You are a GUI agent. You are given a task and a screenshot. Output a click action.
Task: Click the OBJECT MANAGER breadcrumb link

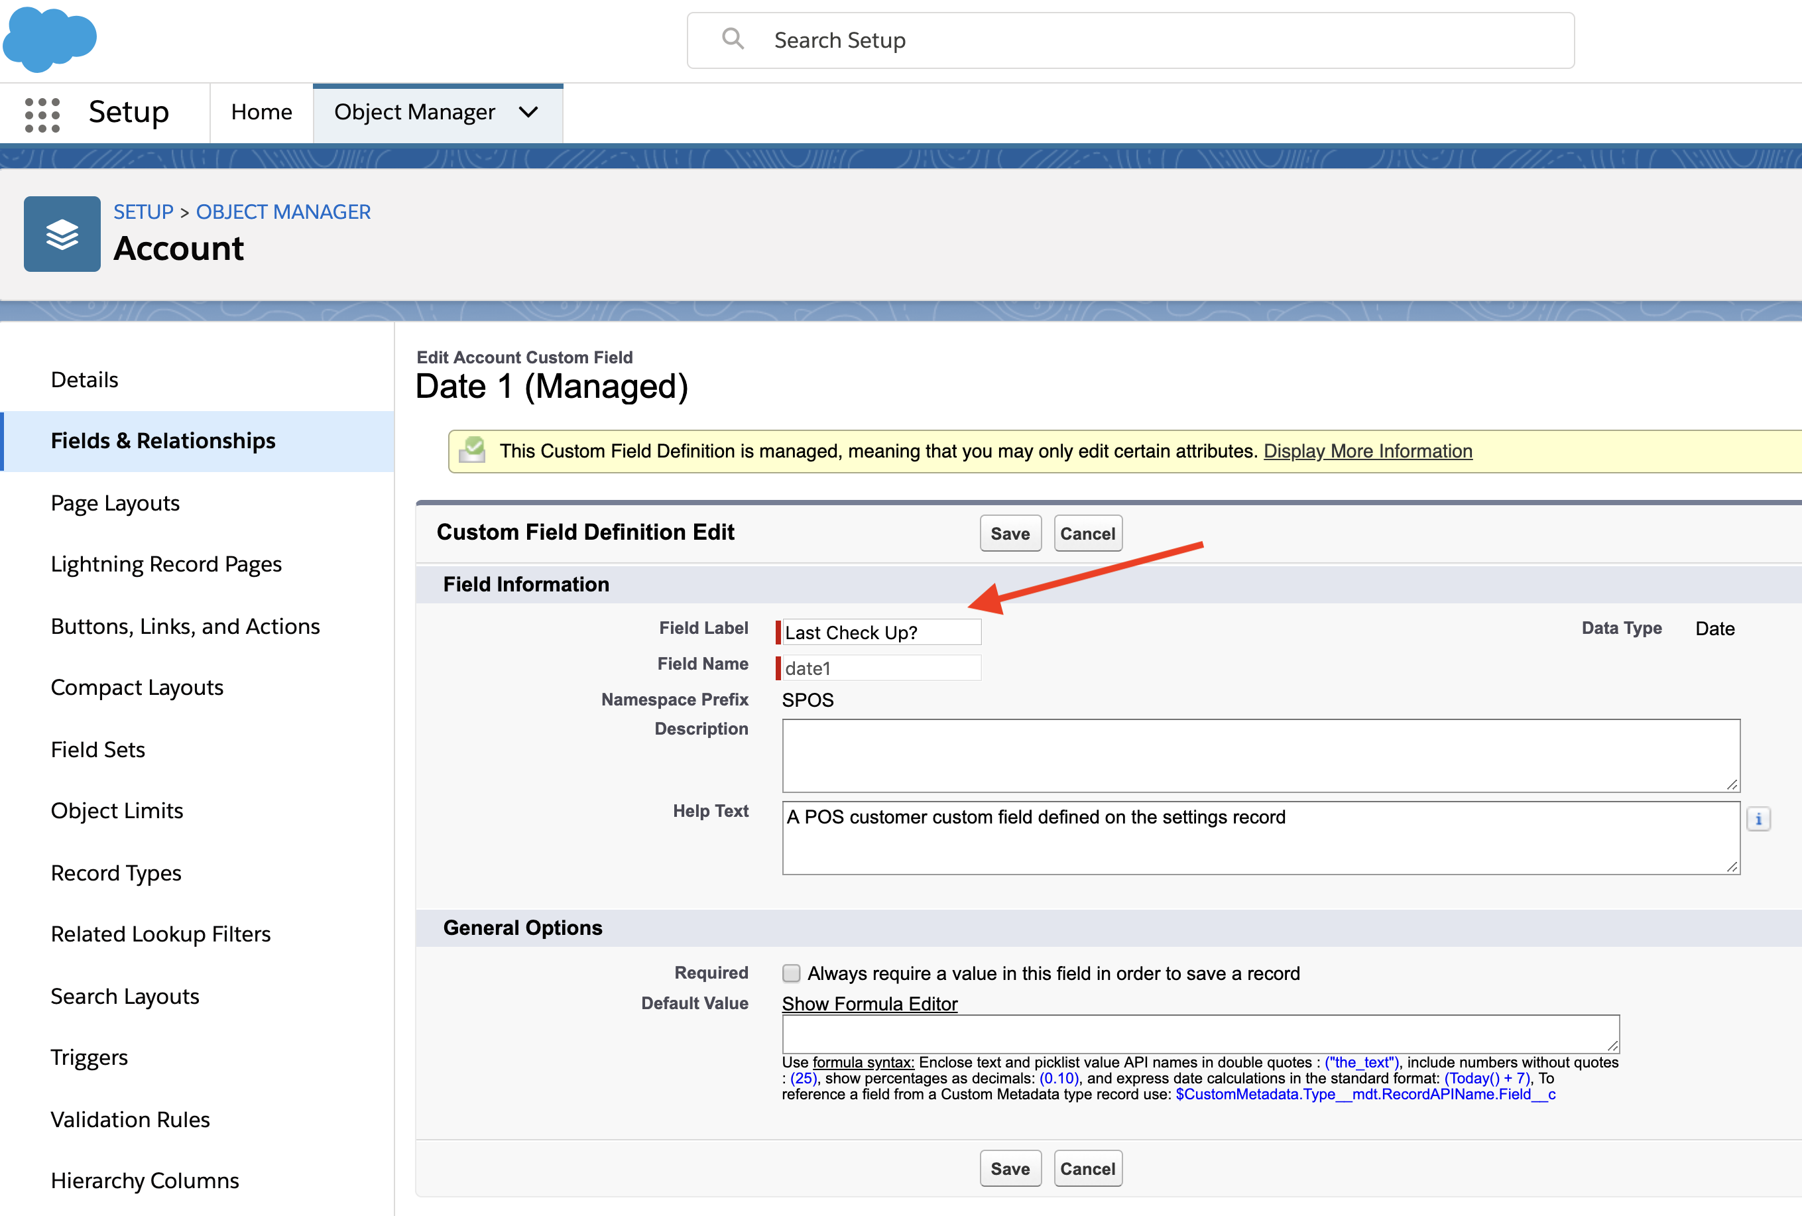283,212
